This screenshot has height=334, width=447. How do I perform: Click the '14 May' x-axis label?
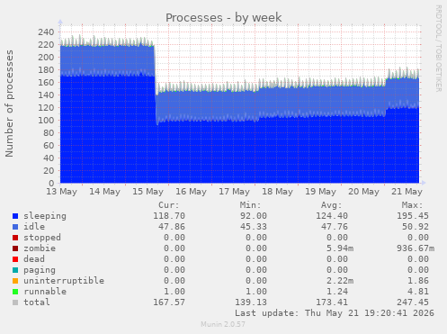pyautogui.click(x=104, y=192)
